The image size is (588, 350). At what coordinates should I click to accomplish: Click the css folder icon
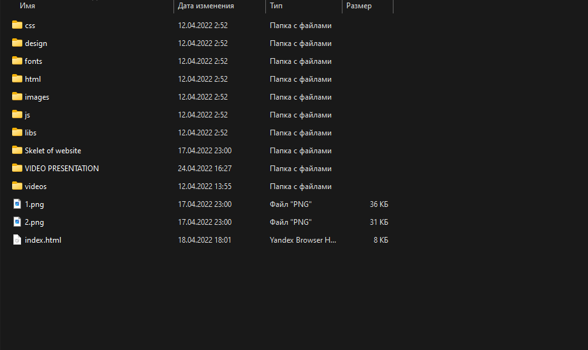pyautogui.click(x=17, y=26)
